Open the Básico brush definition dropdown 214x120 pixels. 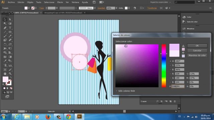(x=95, y=8)
